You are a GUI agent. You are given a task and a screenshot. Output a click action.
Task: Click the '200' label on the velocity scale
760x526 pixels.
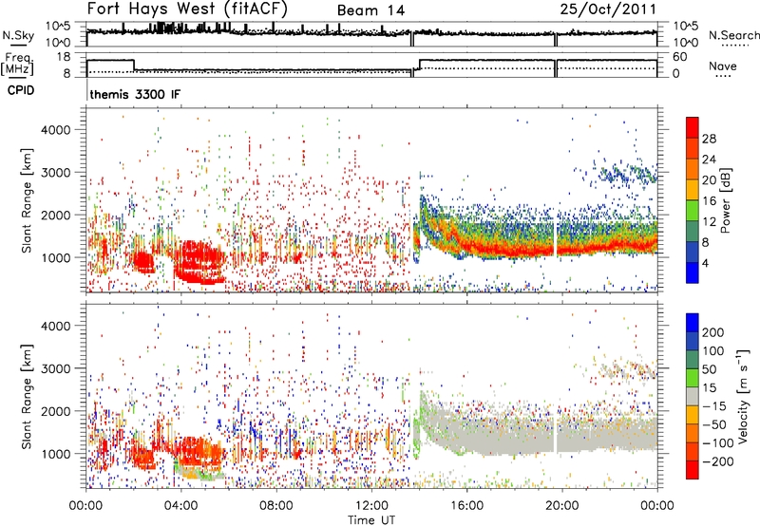(713, 332)
